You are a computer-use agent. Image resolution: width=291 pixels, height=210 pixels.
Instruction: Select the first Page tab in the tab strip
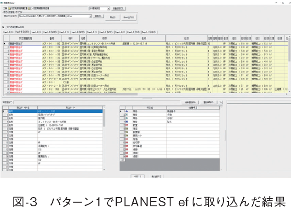tap(8, 32)
